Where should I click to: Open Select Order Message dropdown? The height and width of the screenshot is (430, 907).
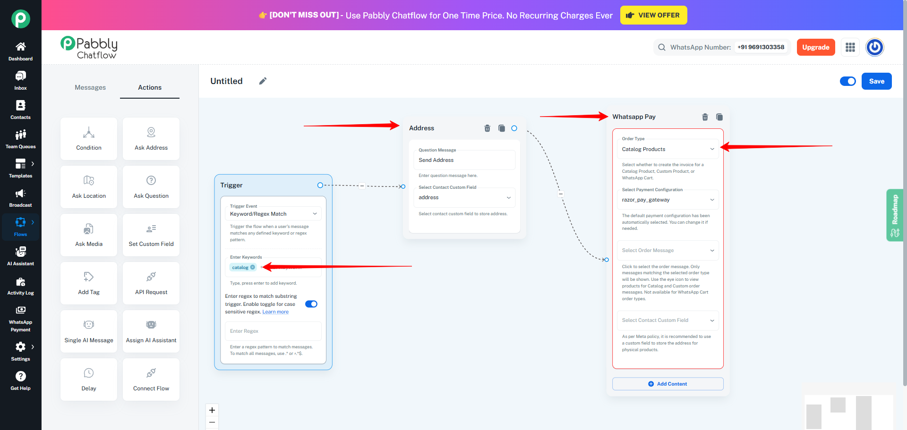click(668, 250)
